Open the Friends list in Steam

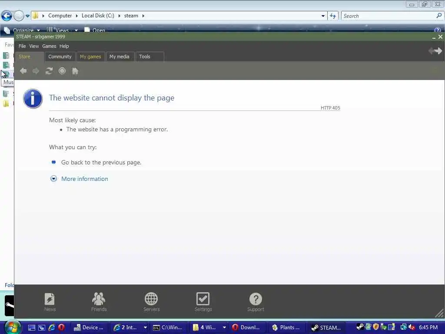(99, 302)
